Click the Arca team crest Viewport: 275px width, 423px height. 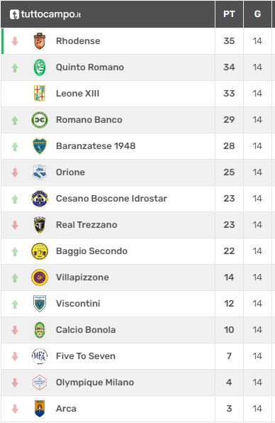point(40,408)
